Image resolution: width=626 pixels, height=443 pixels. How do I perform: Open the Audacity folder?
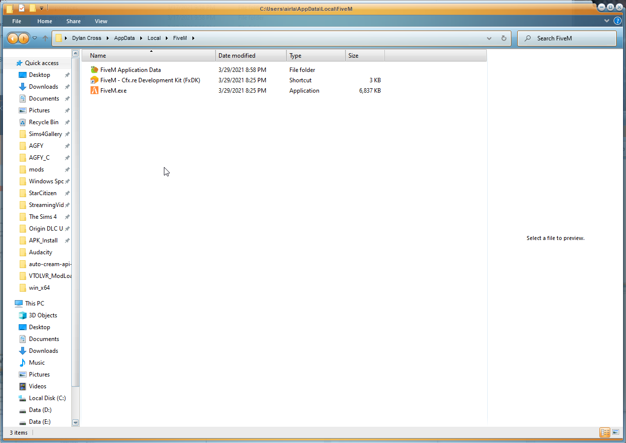coord(40,252)
